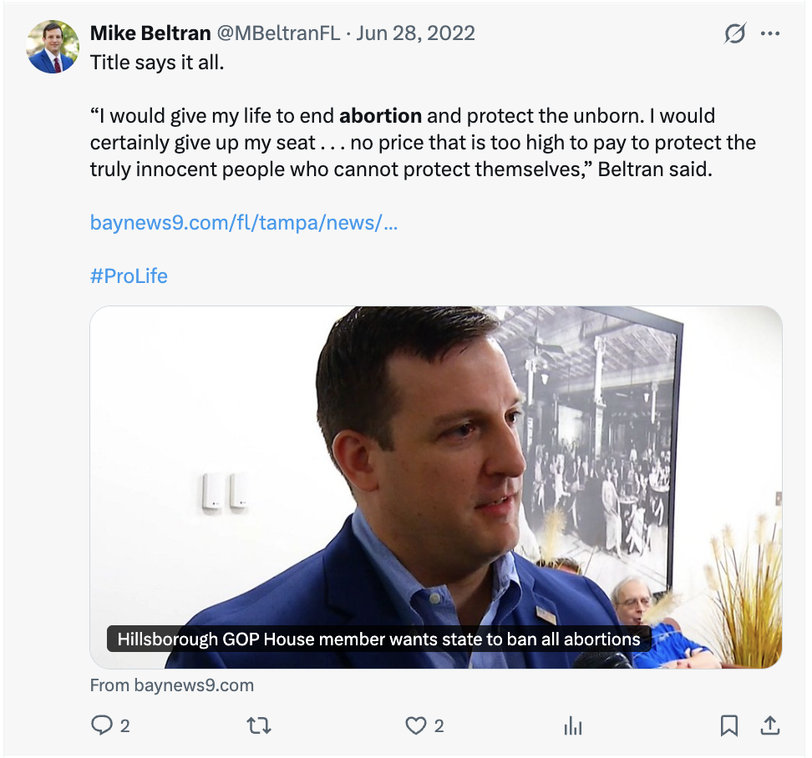The height and width of the screenshot is (758, 812).
Task: Open the @MBeltranFL handle link
Action: pyautogui.click(x=278, y=33)
